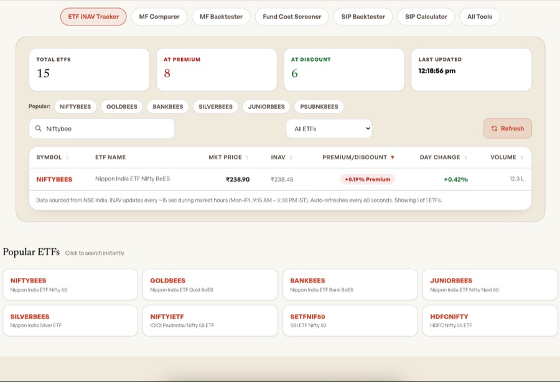Screen dimensions: 560x382
Task: Click the ₹238.90 market price cell
Action: (x=238, y=180)
